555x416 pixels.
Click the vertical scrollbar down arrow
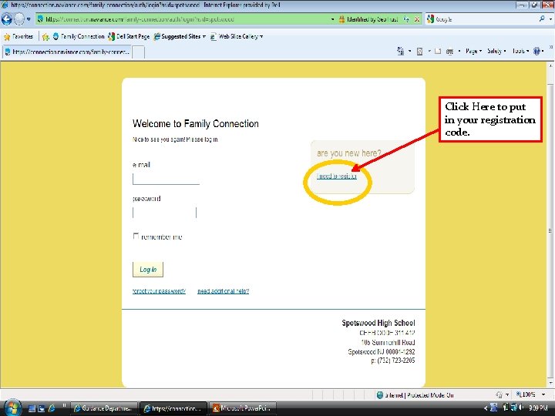pyautogui.click(x=550, y=384)
